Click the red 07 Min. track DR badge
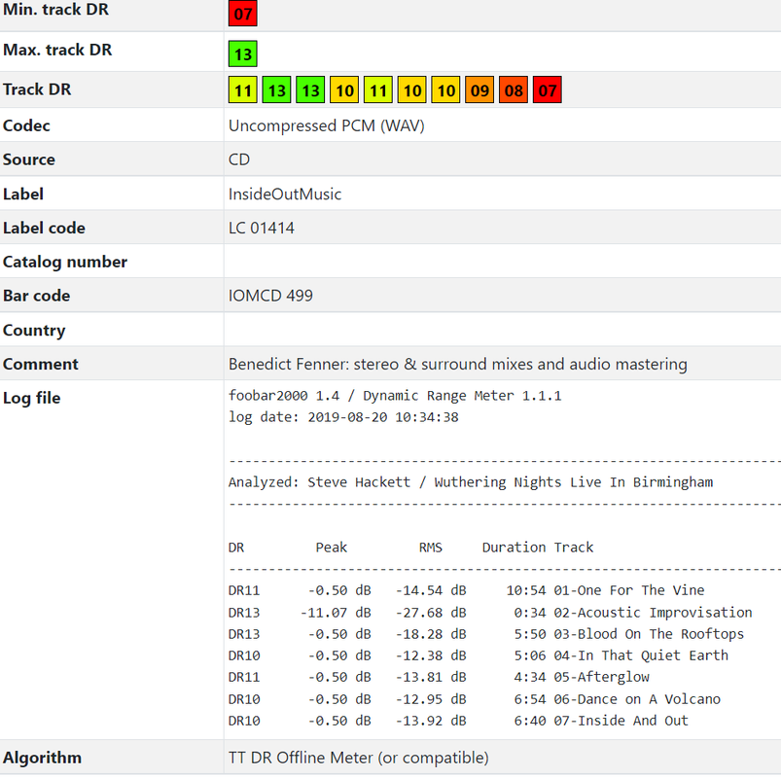The image size is (781, 778). point(242,14)
